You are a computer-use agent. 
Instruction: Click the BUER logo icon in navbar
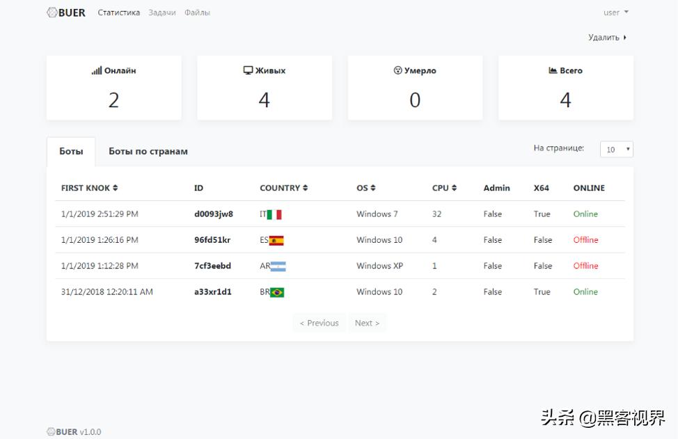52,13
